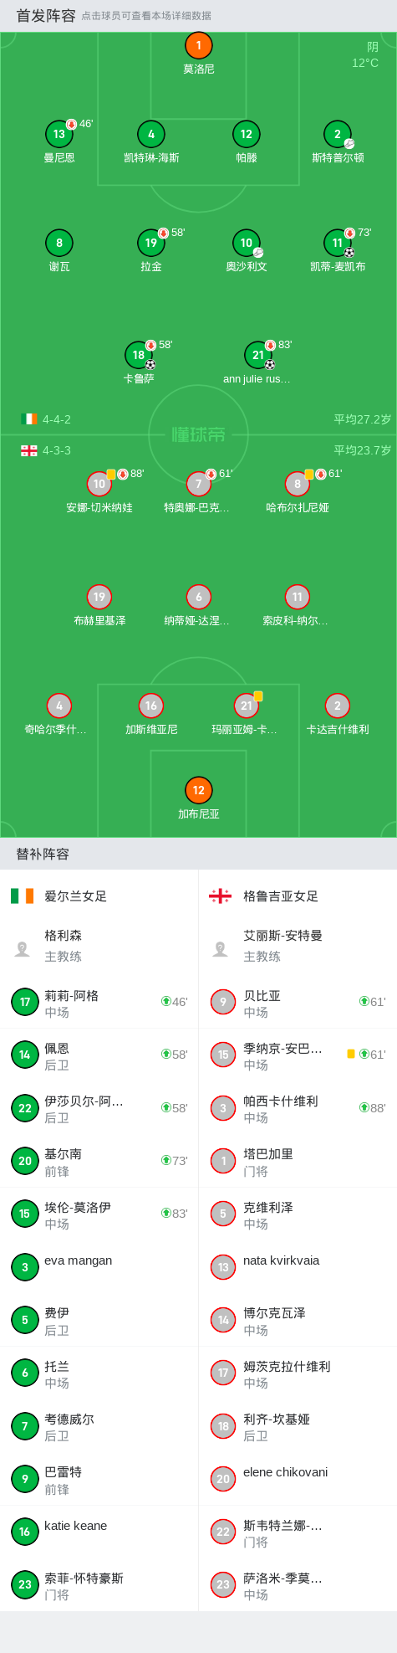
Task: Select striker 18 卡鲁萨 jersey icon
Action: tap(139, 355)
